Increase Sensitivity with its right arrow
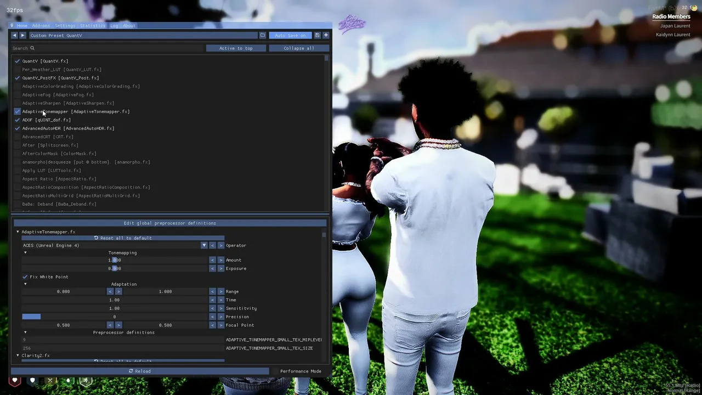 coord(220,308)
